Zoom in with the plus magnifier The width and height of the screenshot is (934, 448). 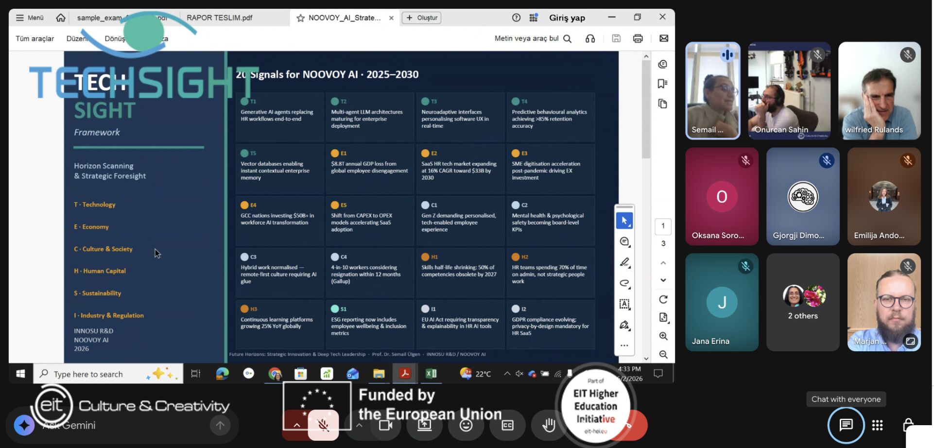[x=663, y=336]
